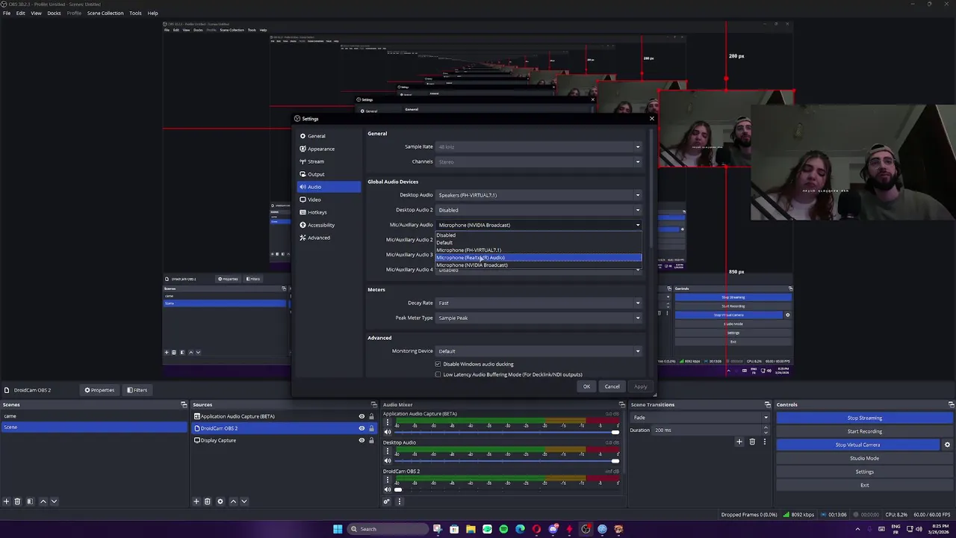Add a new scene with the plus icon
The image size is (956, 538).
(6, 501)
